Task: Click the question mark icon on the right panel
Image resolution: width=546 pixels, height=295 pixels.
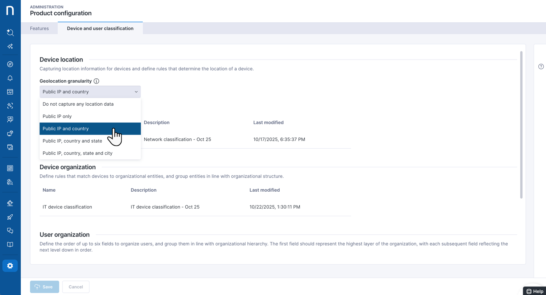Action: pos(541,66)
